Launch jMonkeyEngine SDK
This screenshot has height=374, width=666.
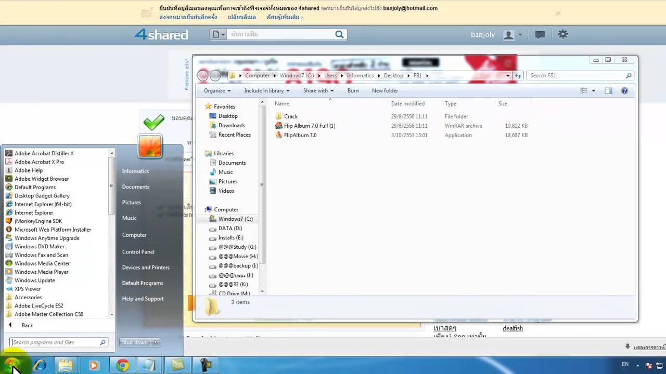click(x=38, y=221)
